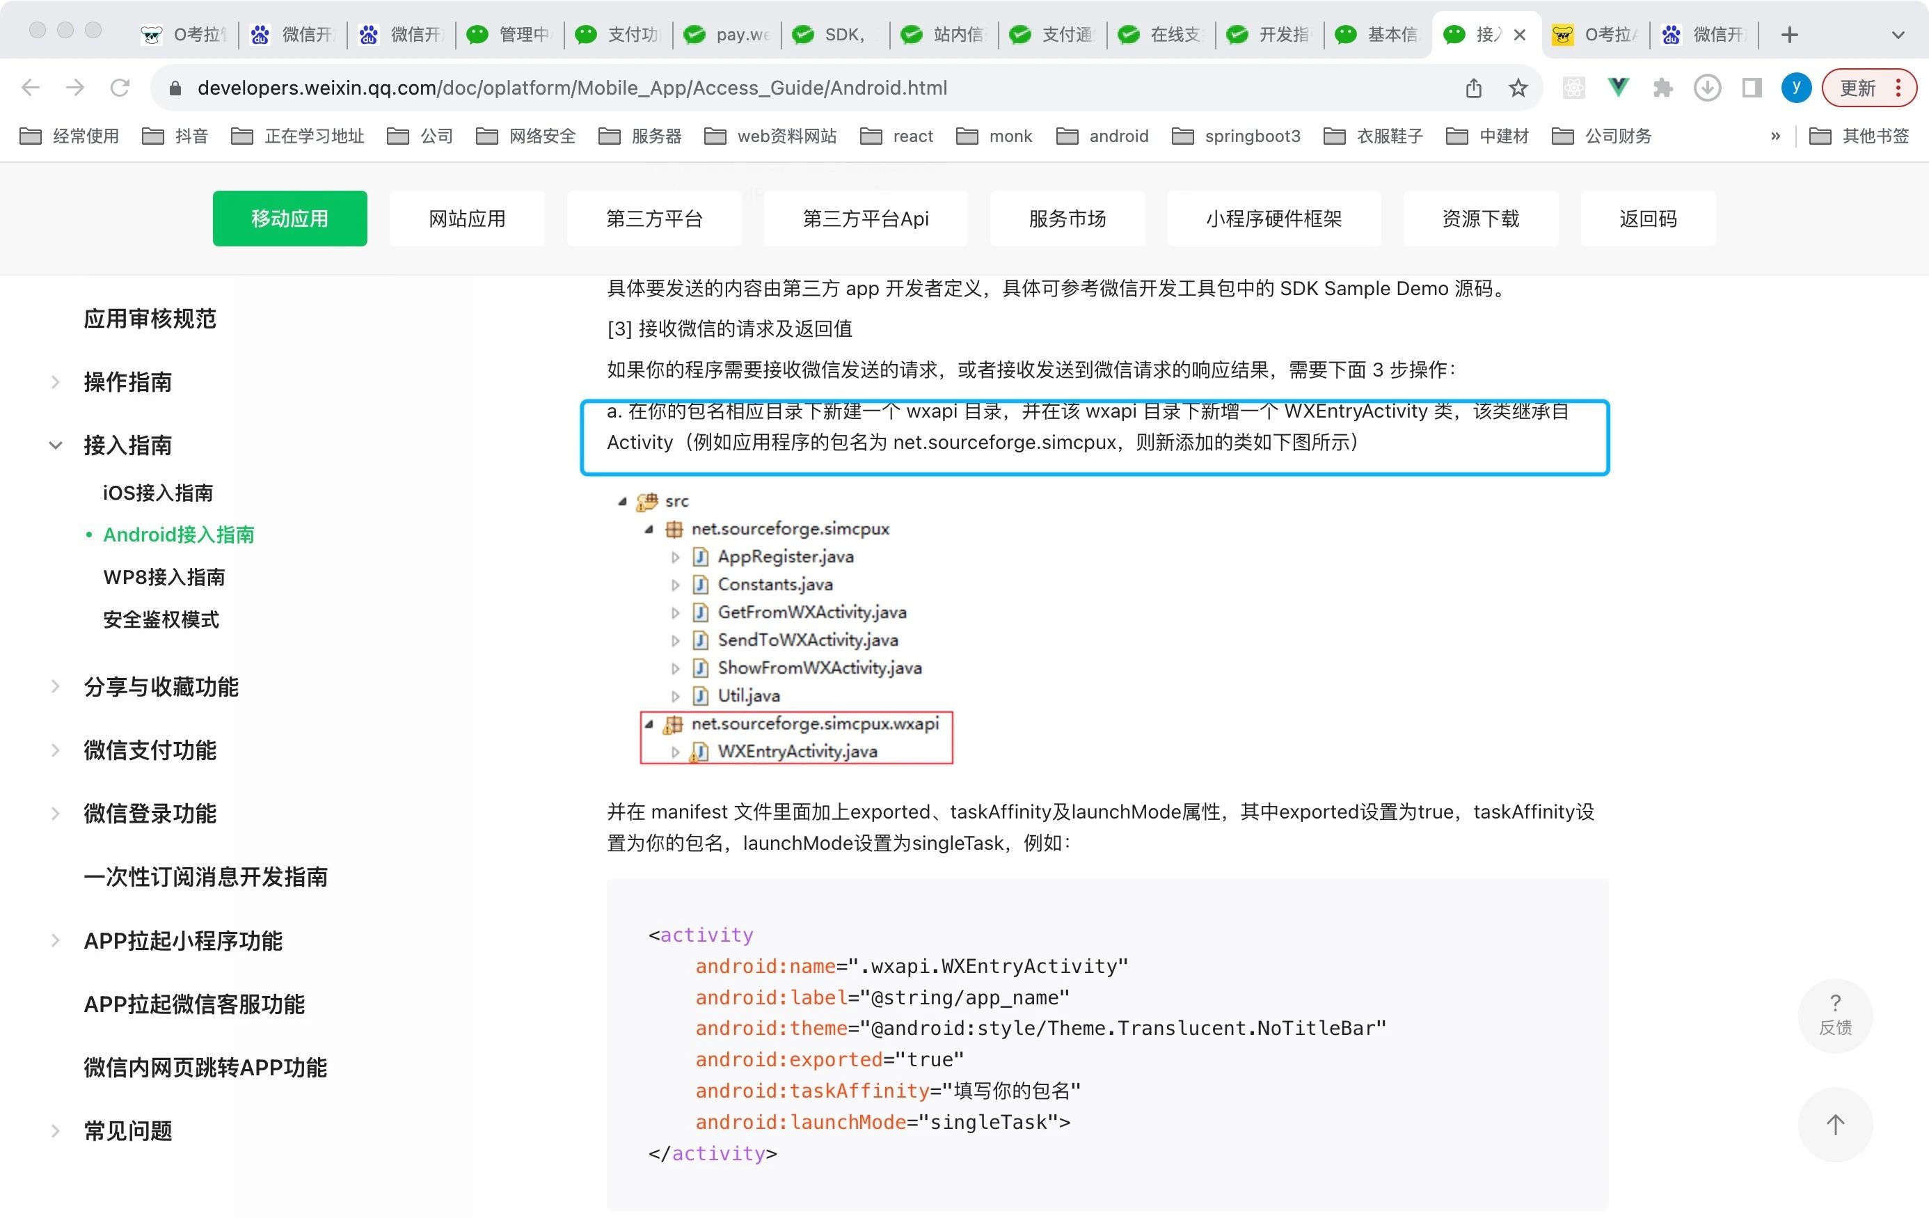This screenshot has height=1218, width=1929.
Task: Expand the APP拉起小程序功能 section
Action: [x=184, y=940]
